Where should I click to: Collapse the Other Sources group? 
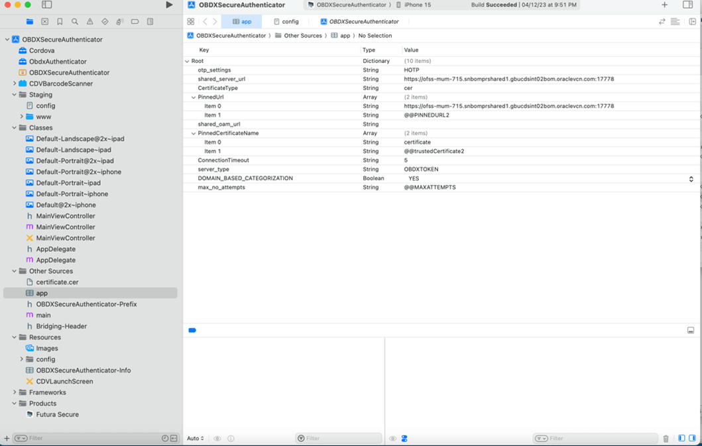15,271
